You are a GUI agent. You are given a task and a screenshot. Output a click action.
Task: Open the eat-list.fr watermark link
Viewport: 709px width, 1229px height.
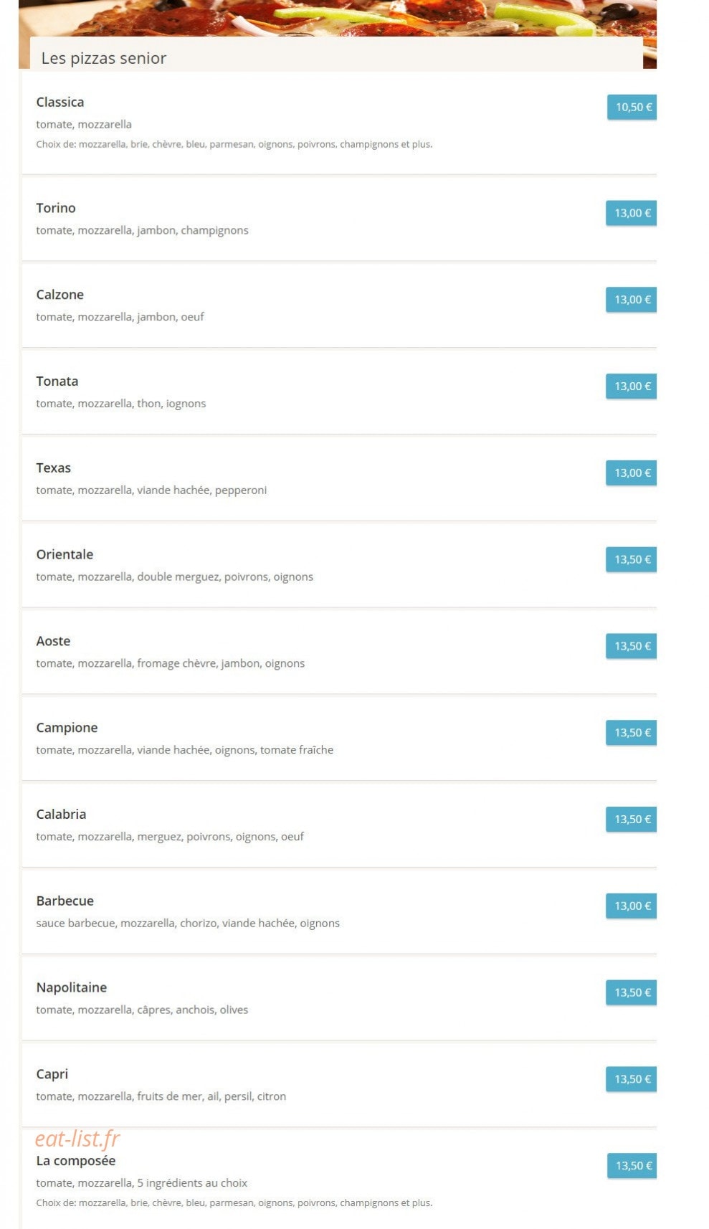tap(77, 1139)
